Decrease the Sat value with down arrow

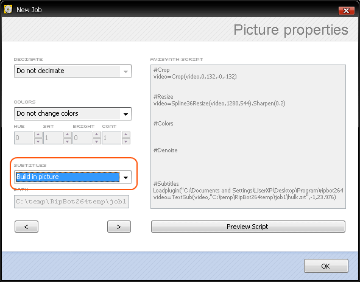coord(67,141)
